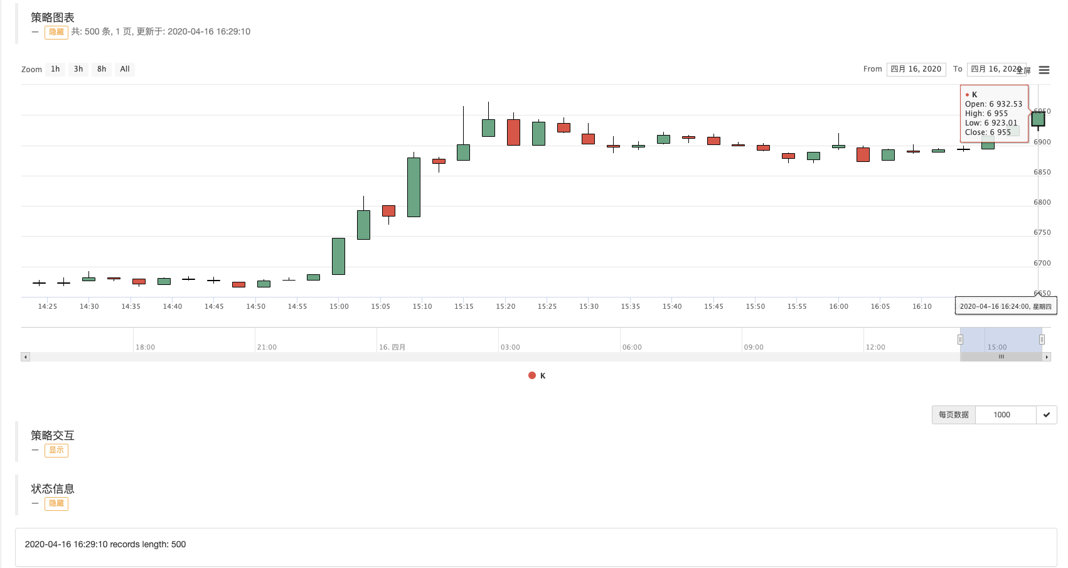1068x568 pixels.
Task: Grab the navigator left range handle
Action: point(960,340)
